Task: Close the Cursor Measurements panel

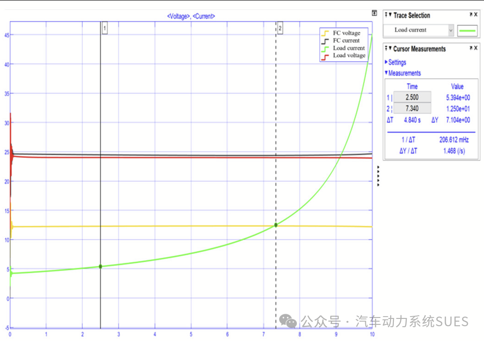Action: 476,48
